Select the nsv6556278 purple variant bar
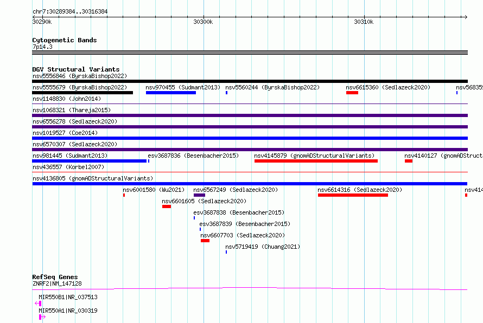 point(250,127)
